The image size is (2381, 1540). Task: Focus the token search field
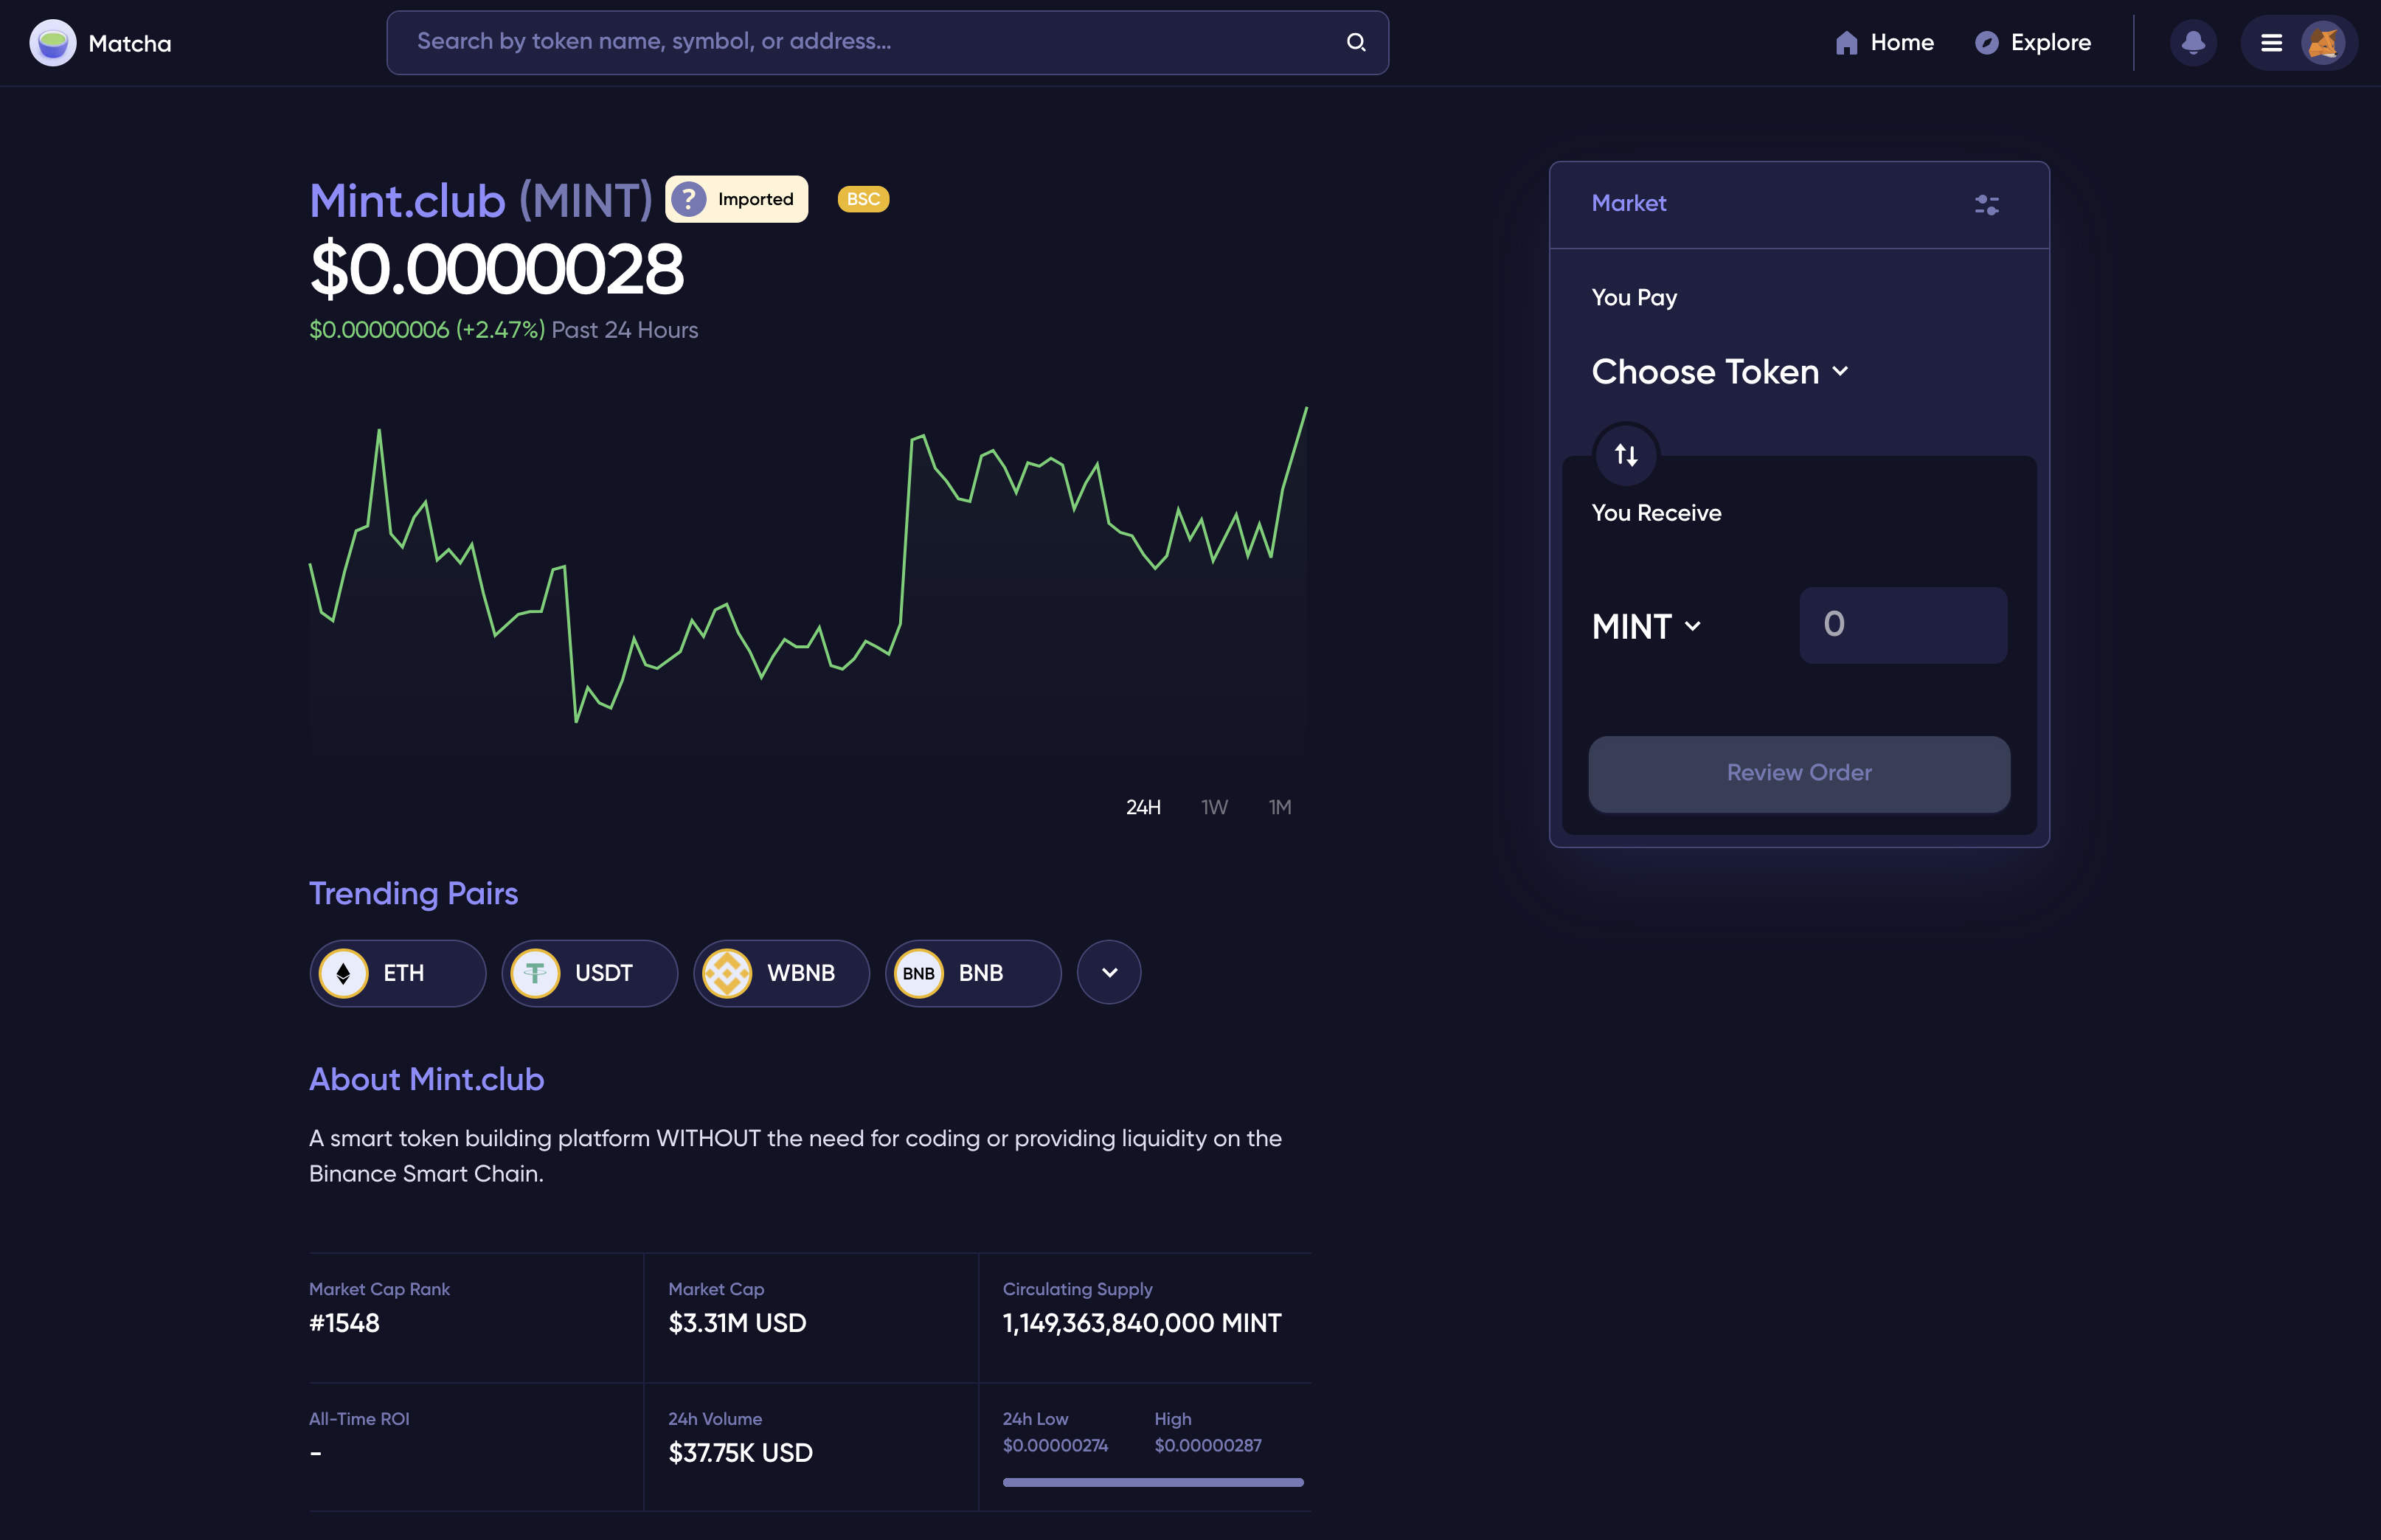[887, 42]
